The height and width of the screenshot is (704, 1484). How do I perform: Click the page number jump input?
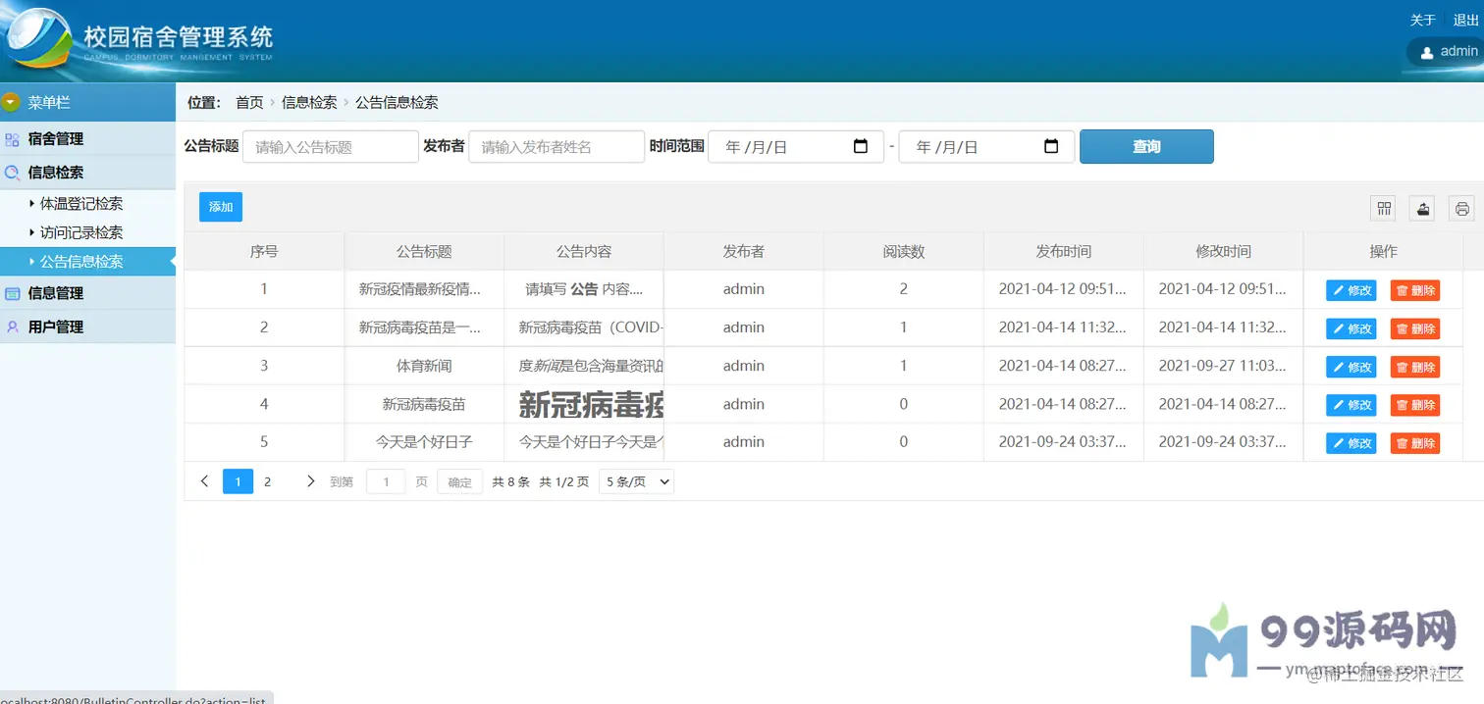coord(386,482)
